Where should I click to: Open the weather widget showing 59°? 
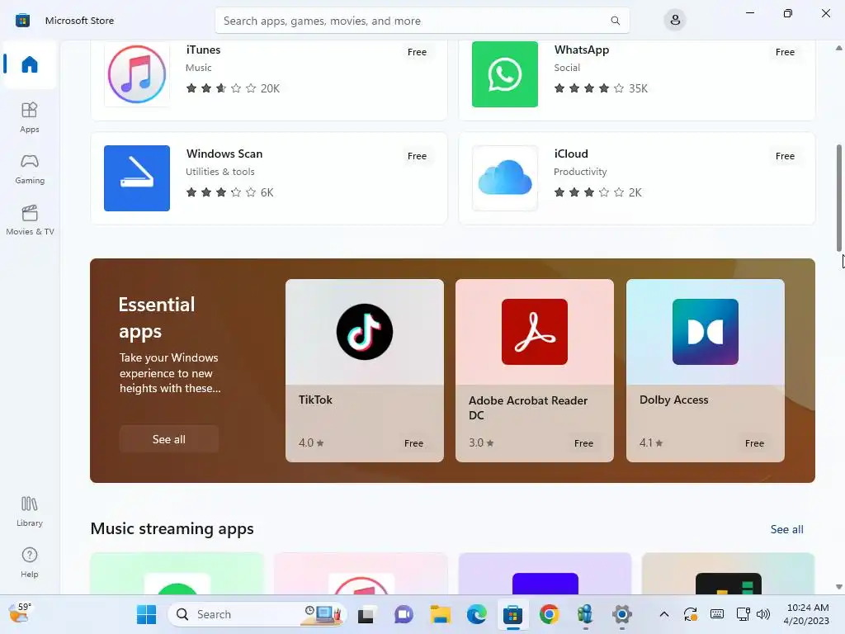coord(20,613)
